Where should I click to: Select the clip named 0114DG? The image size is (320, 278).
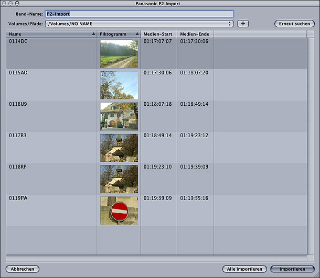tap(18, 42)
